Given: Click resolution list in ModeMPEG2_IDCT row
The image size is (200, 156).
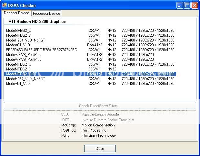Looking at the screenshot, I should click(148, 74).
